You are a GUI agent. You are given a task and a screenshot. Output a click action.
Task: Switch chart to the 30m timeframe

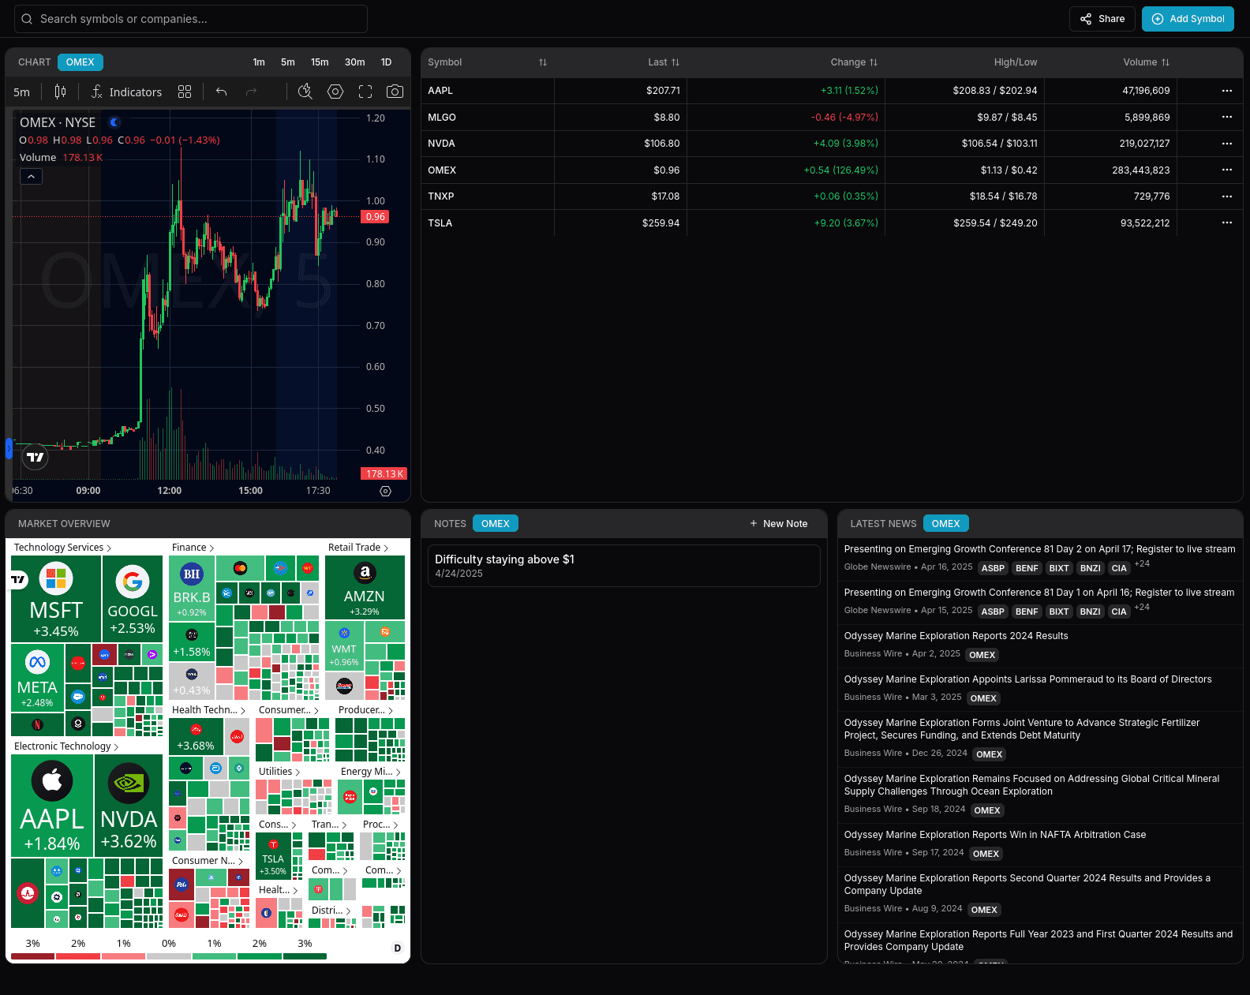coord(354,62)
